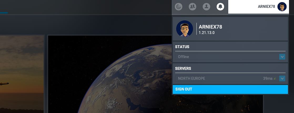Click the 1.21.13.0 version text
The image size is (294, 113).
tap(207, 33)
